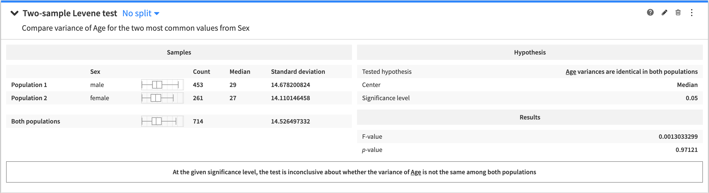Click the F-value 0.0013033299
This screenshot has height=193, width=709.
click(678, 136)
